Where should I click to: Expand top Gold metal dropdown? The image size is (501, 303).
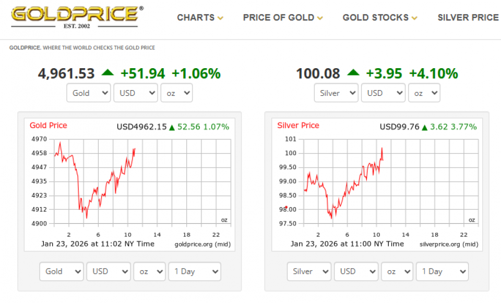click(89, 93)
